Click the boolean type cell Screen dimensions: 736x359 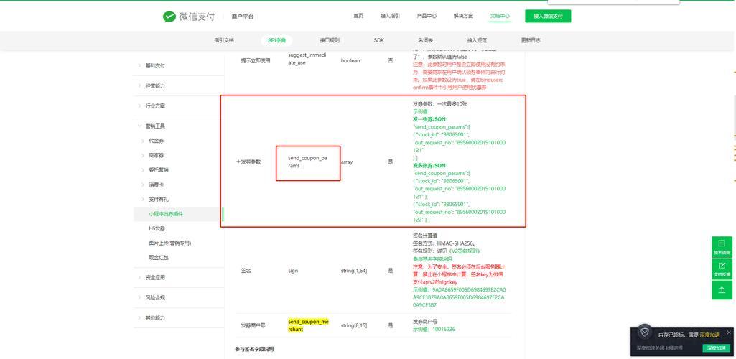[x=350, y=60]
